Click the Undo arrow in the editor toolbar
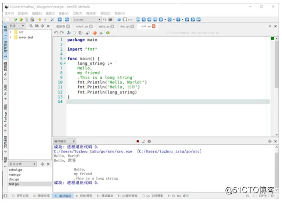Viewport: 282px width, 208px height. click(56, 33)
